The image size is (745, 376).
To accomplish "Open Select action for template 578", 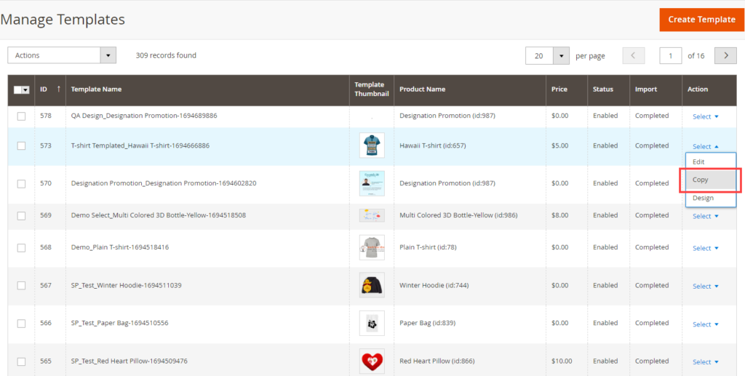I will tap(705, 116).
